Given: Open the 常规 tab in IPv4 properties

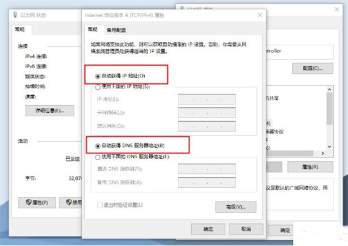Looking at the screenshot, I should coord(92,30).
